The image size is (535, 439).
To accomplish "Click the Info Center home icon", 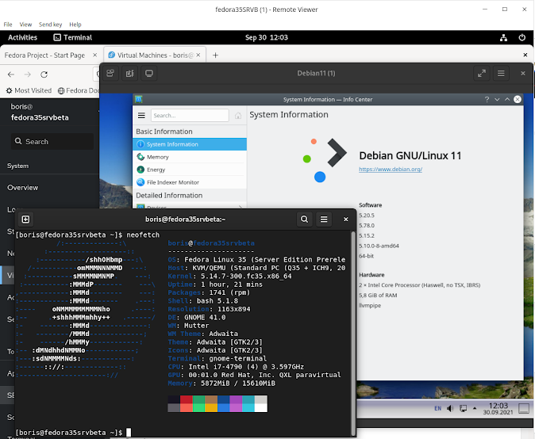I will (238, 116).
